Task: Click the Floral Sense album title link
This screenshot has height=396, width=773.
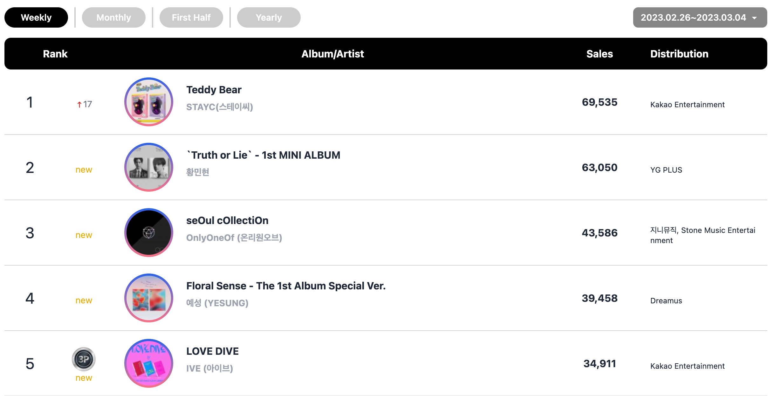Action: coord(286,286)
